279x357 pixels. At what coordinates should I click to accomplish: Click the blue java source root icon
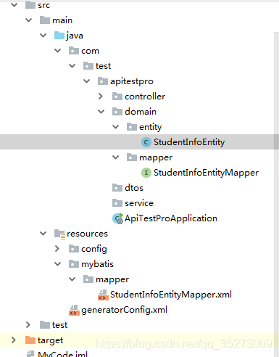pos(59,36)
